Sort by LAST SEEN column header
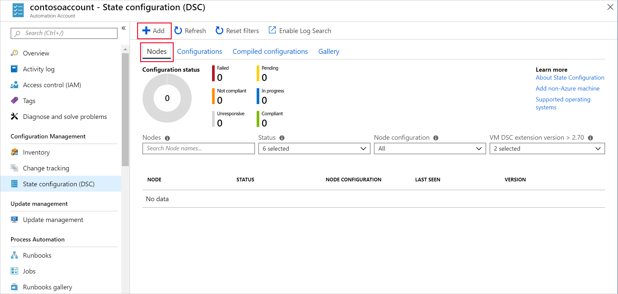 427,179
